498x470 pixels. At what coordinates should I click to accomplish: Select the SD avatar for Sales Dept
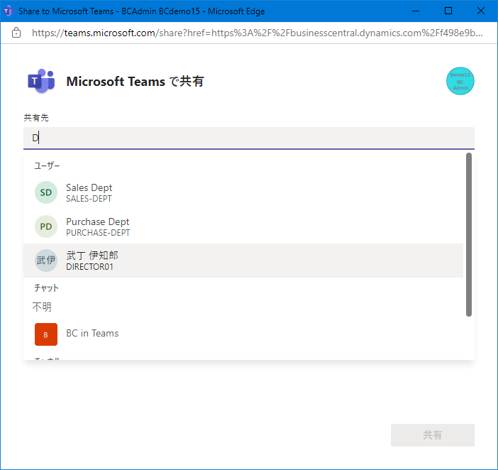tap(46, 192)
